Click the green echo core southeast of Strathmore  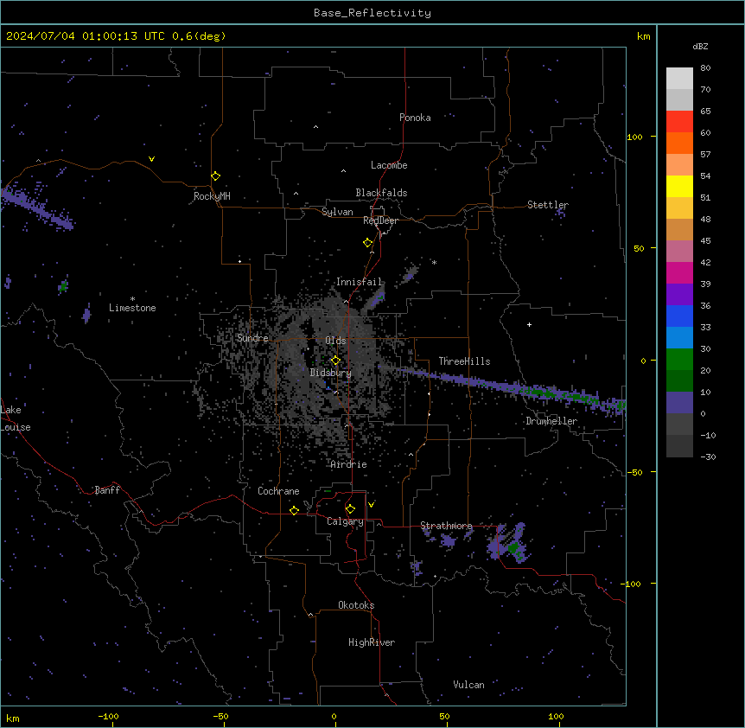pyautogui.click(x=514, y=548)
